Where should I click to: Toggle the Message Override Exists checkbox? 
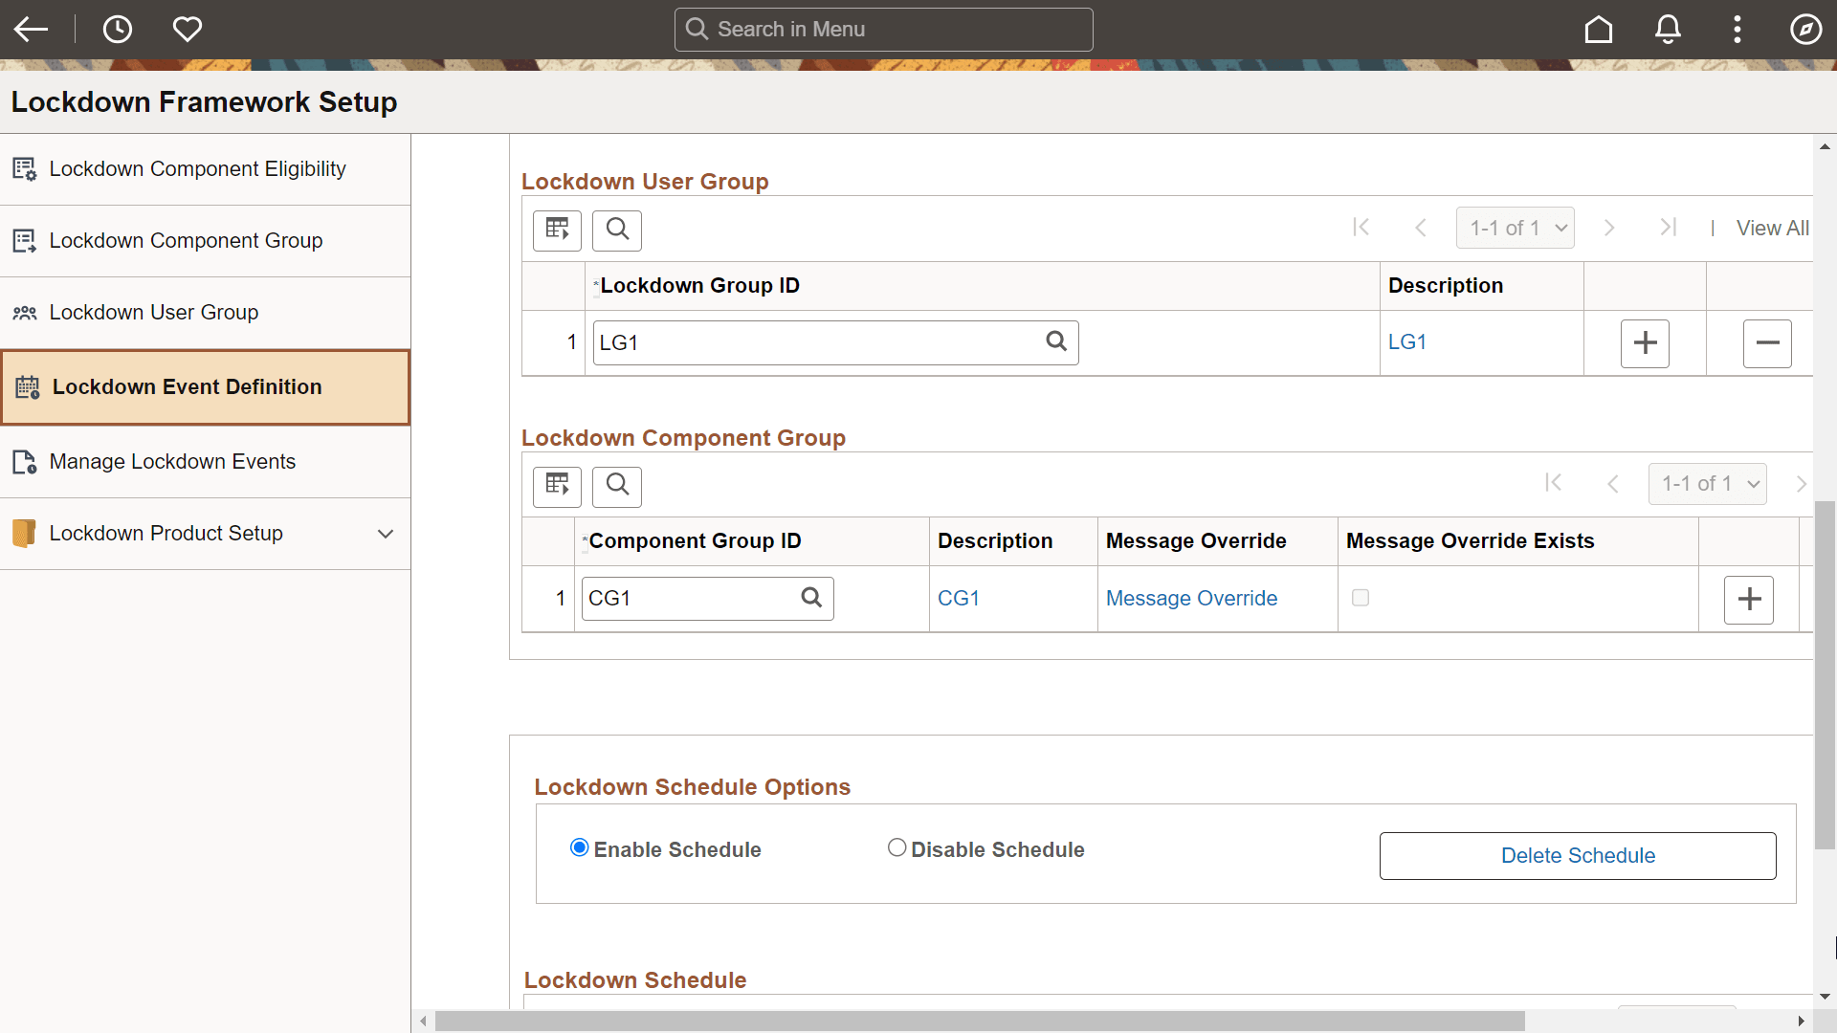point(1360,598)
